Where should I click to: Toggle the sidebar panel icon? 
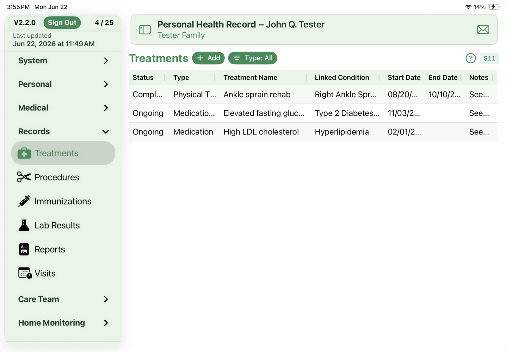pyautogui.click(x=145, y=30)
